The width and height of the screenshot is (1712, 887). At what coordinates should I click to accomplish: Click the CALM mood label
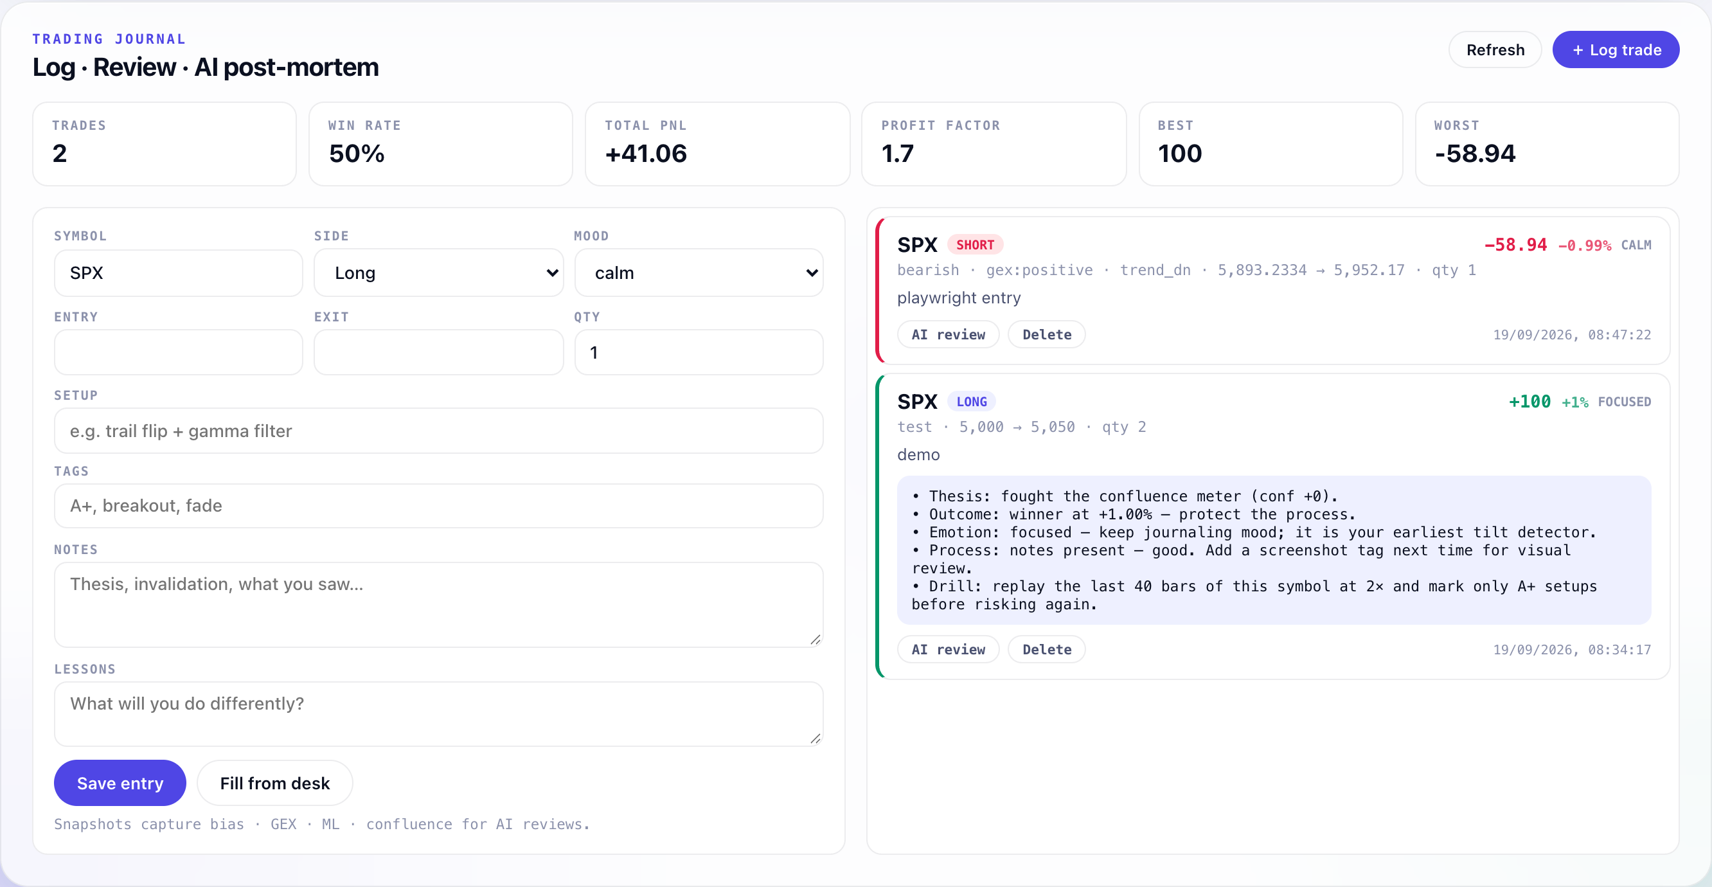(1636, 246)
